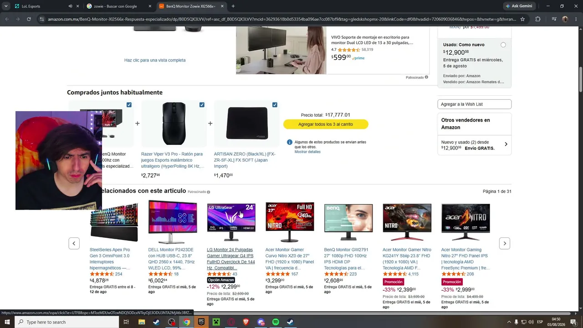The height and width of the screenshot is (328, 583).
Task: Switch to Chrome in the taskbar
Action: 186,322
